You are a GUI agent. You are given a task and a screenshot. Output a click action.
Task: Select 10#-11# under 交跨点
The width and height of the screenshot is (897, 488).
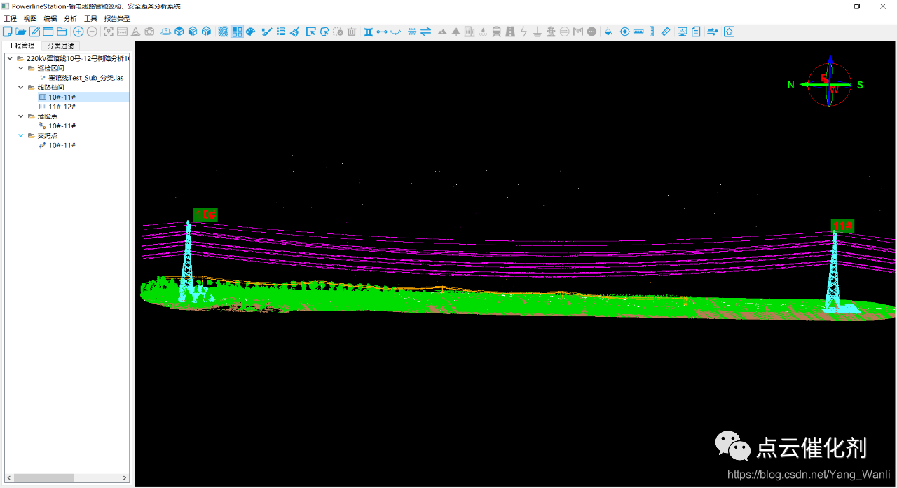[62, 145]
